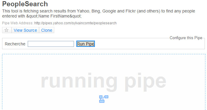The height and width of the screenshot is (110, 207).
Task: Click the tool description mentioning Yahoo and Bing
Action: 98,14
